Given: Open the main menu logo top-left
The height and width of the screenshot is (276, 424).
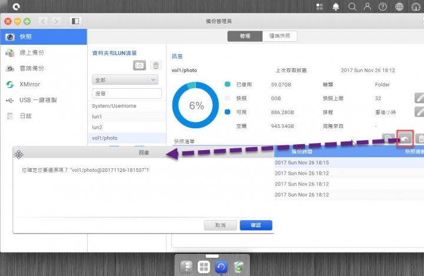Looking at the screenshot, I should pos(16,6).
